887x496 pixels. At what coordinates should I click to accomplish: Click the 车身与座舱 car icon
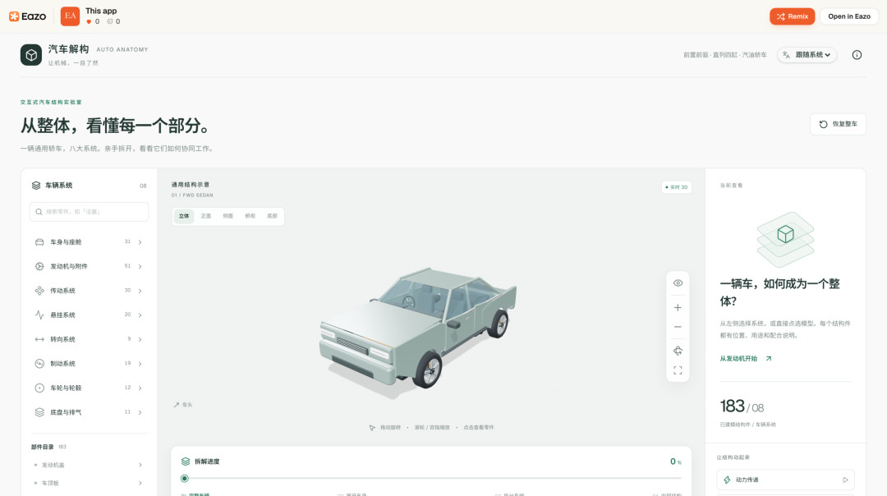click(x=39, y=242)
